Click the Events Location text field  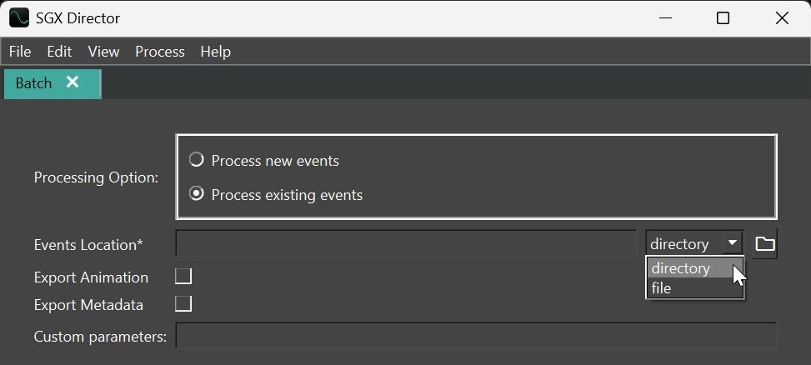(x=406, y=244)
